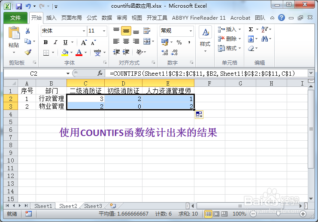Image resolution: width=318 pixels, height=222 pixels.
Task: Open the 文件 tab
Action: click(15, 18)
